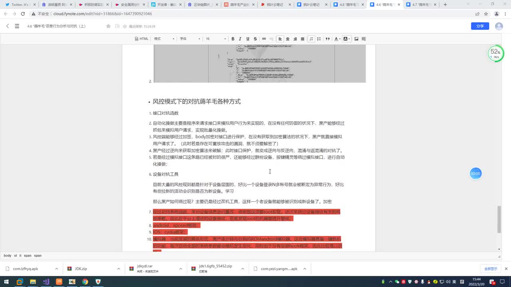This screenshot has width=511, height=287.
Task: Toggle bold formatting
Action: [x=233, y=39]
